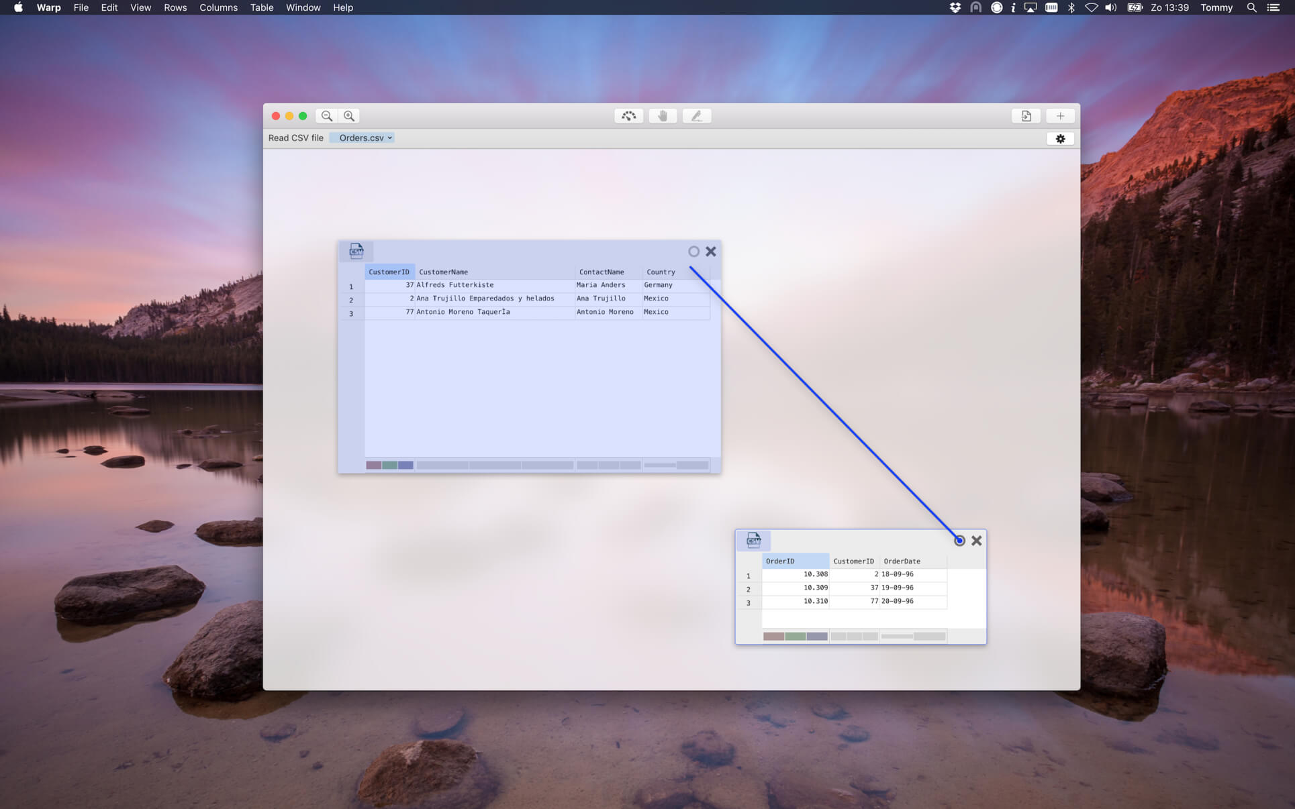Toggle the connector circle on customers tablet
Screen dimensions: 1295x809
[693, 252]
